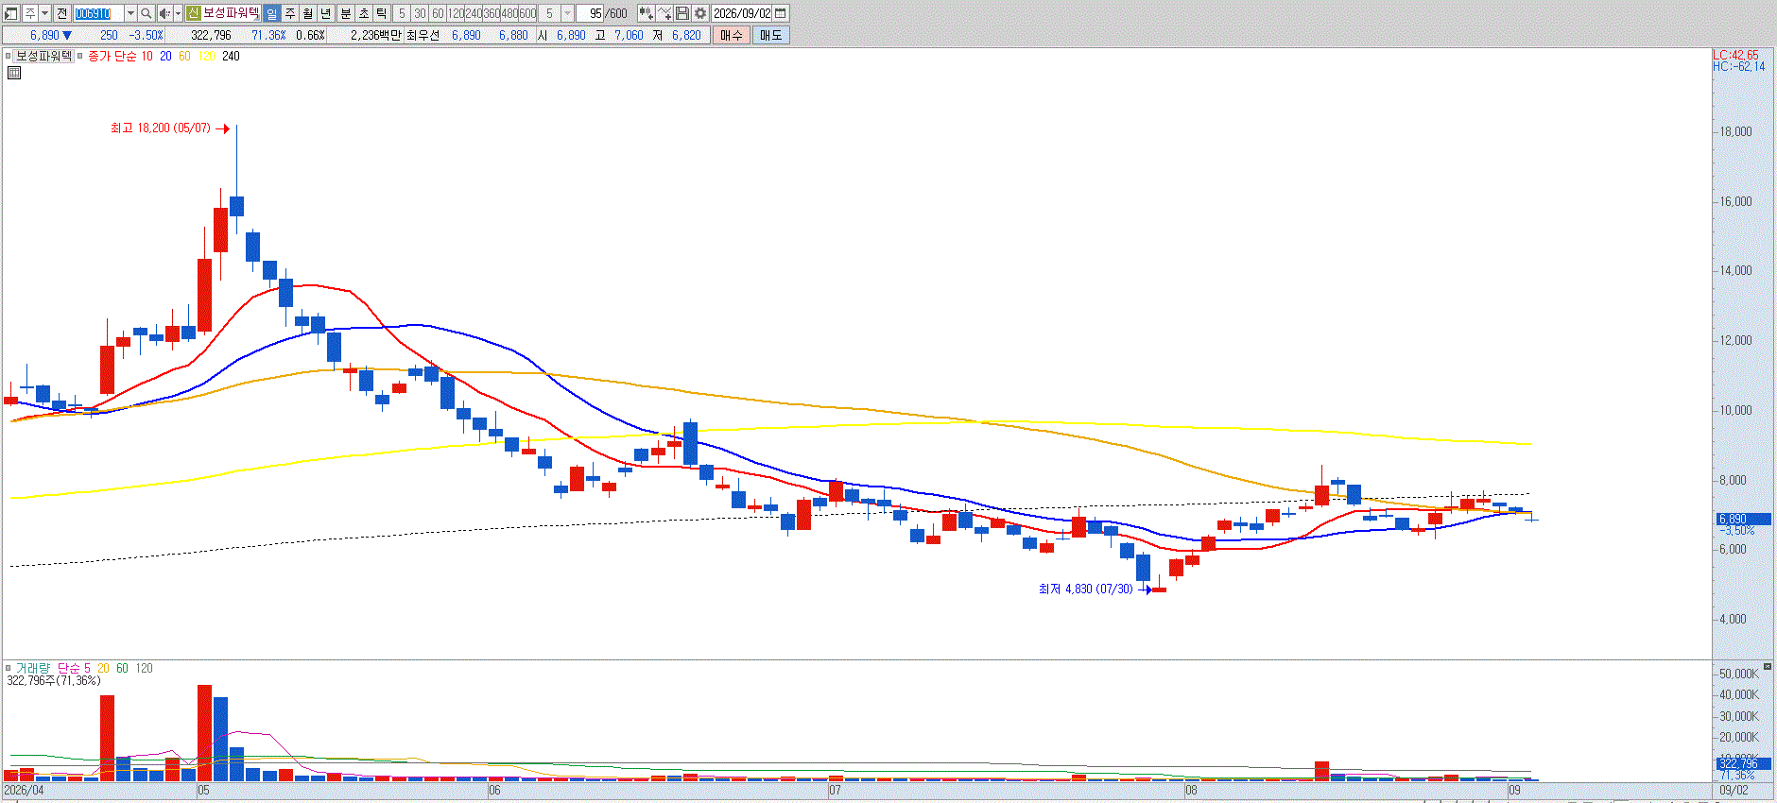Select the 5 interval button
Image resolution: width=1777 pixels, height=803 pixels.
(402, 13)
